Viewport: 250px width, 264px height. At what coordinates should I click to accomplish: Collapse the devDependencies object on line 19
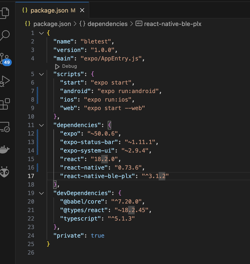pyautogui.click(x=41, y=193)
